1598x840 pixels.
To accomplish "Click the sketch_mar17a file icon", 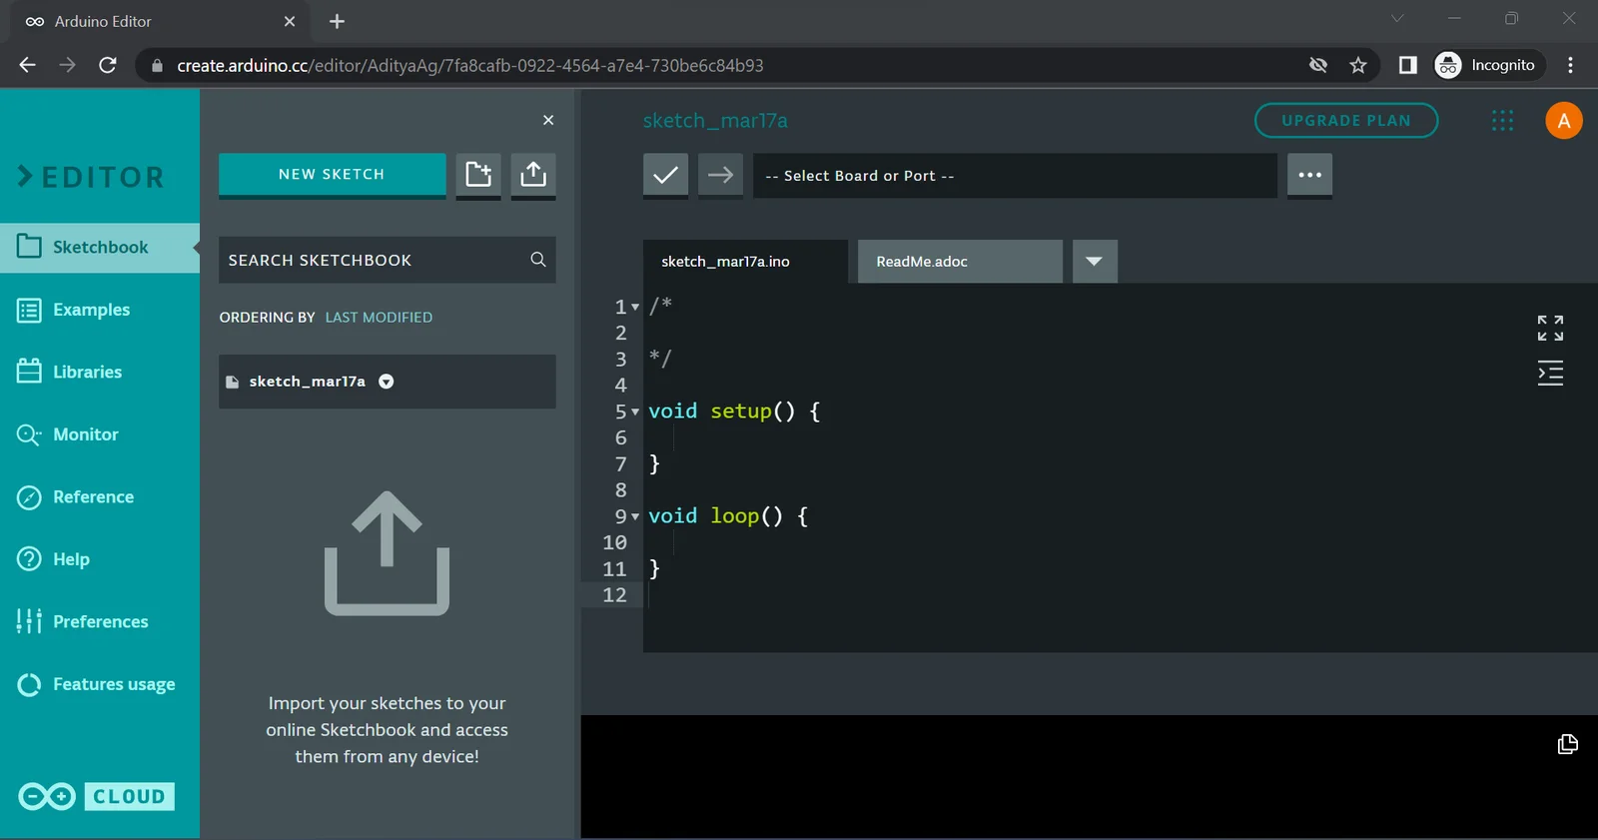I will click(x=233, y=382).
